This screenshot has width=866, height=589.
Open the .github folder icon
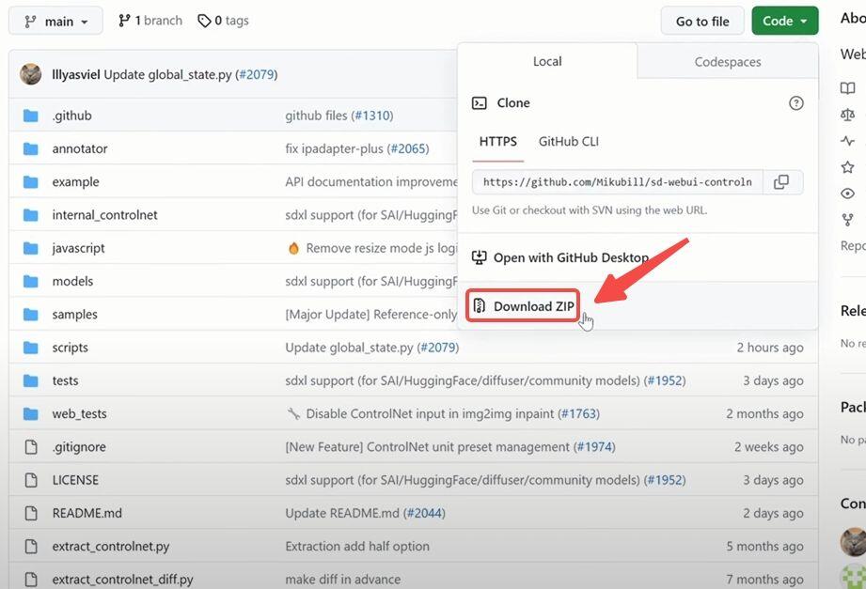click(31, 116)
